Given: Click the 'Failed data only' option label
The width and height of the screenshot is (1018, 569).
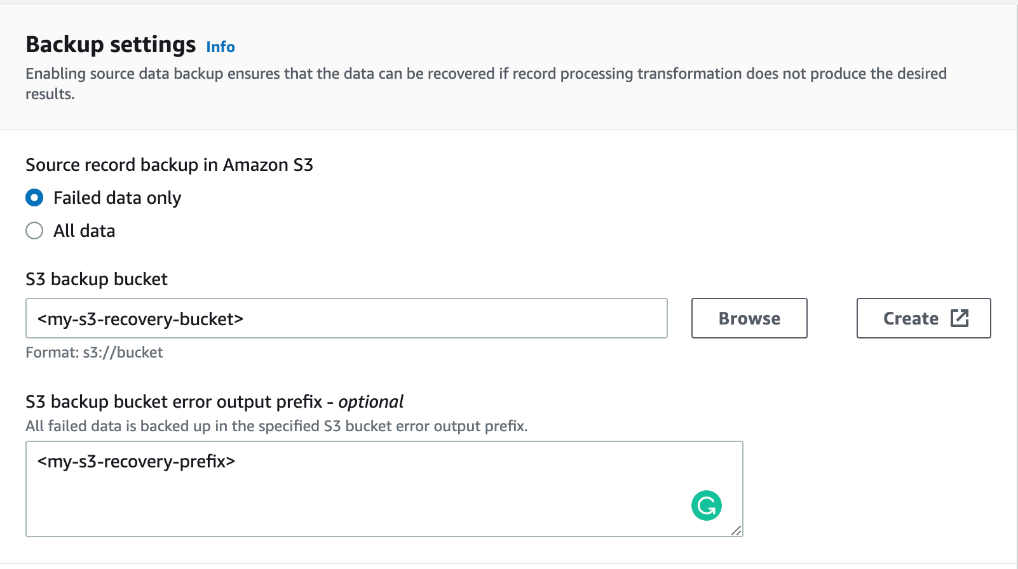Looking at the screenshot, I should click(118, 198).
